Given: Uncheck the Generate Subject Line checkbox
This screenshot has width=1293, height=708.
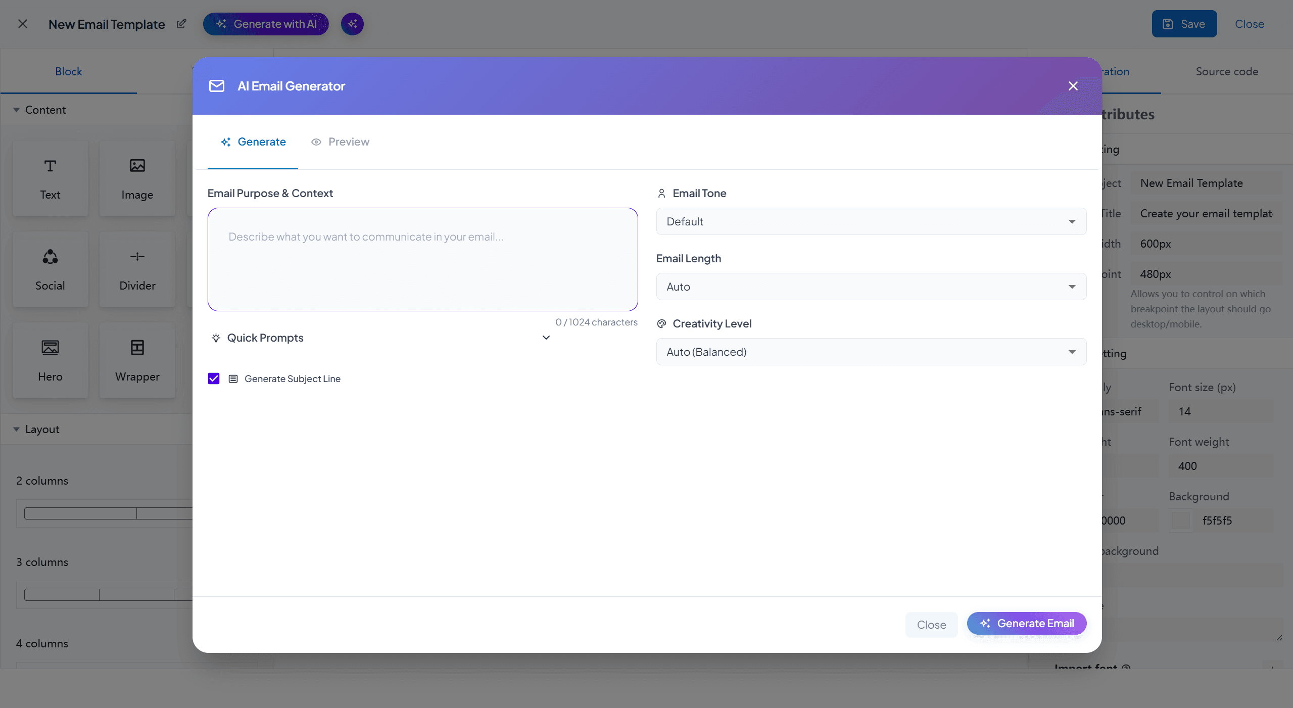Looking at the screenshot, I should click(x=214, y=379).
